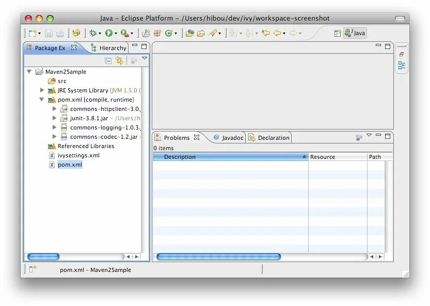The height and width of the screenshot is (306, 430).
Task: Click the Print icon in toolbar
Action: [60, 33]
